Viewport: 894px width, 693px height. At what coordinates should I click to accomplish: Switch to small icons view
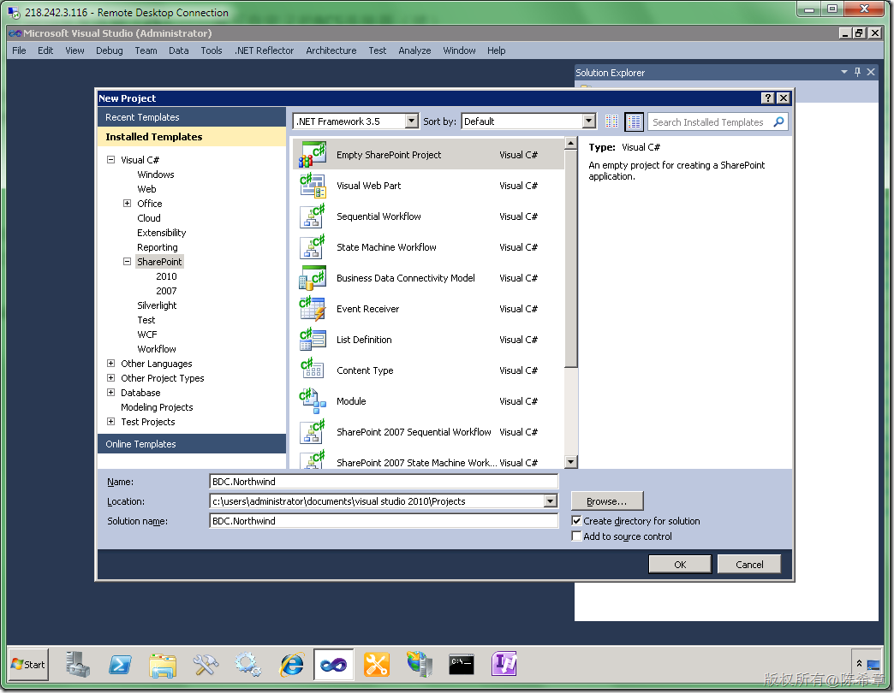(x=611, y=121)
